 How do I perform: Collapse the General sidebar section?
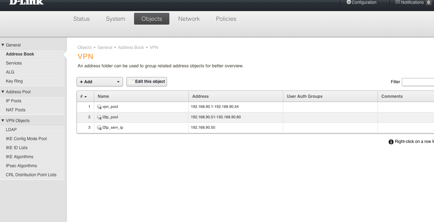click(3, 45)
